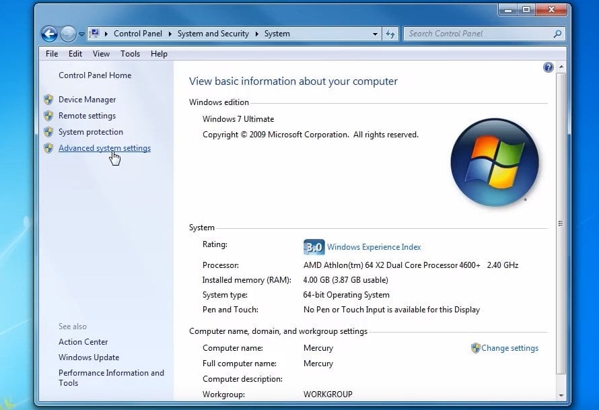This screenshot has height=410, width=599.
Task: Open Performance Information and Tools link
Action: pyautogui.click(x=111, y=378)
